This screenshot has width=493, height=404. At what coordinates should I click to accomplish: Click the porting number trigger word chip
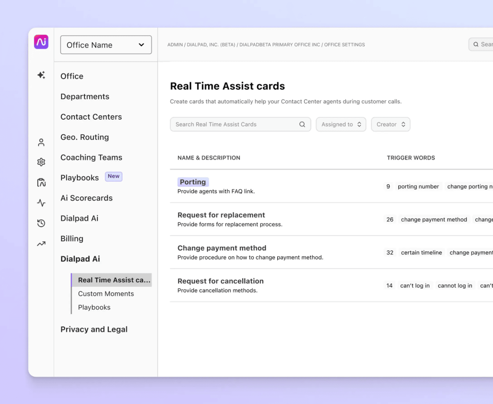418,186
